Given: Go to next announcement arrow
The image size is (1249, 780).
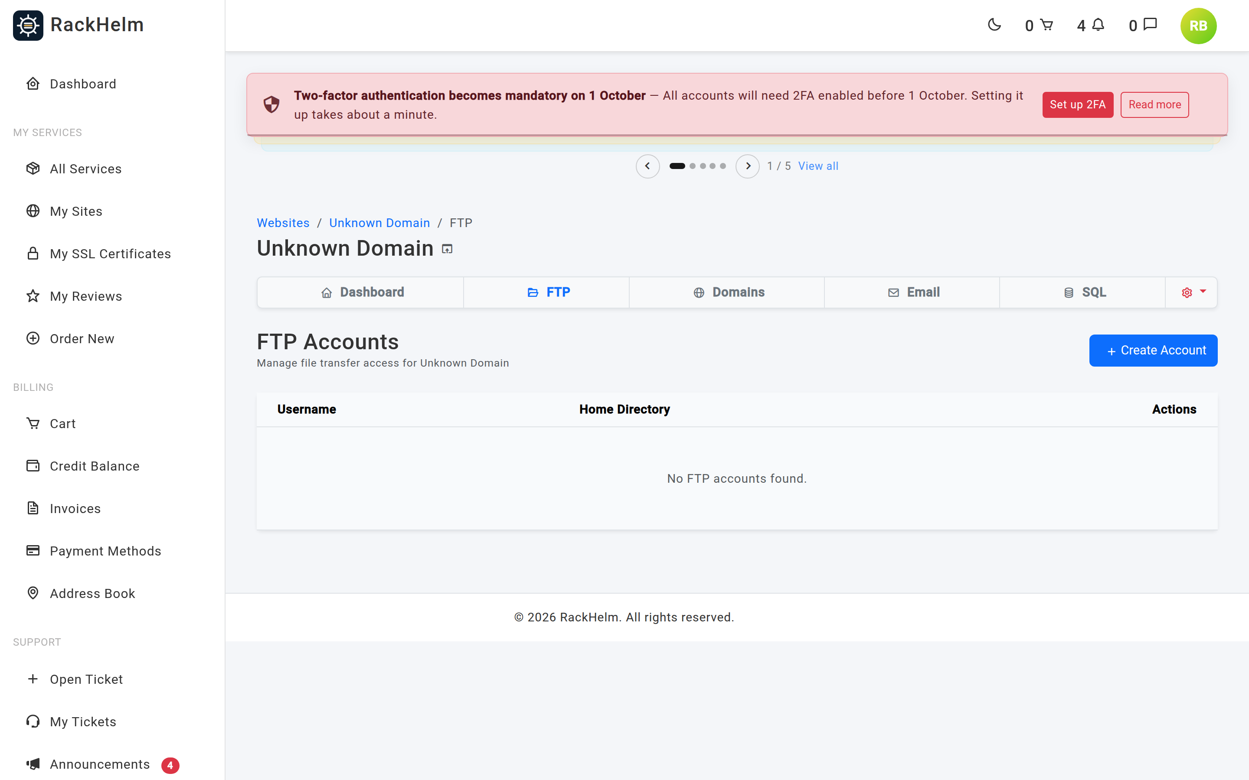Looking at the screenshot, I should 747,166.
